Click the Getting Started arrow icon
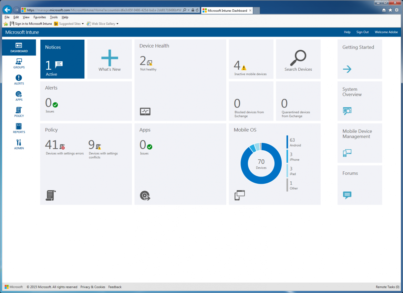Image resolution: width=403 pixels, height=293 pixels. (x=347, y=69)
